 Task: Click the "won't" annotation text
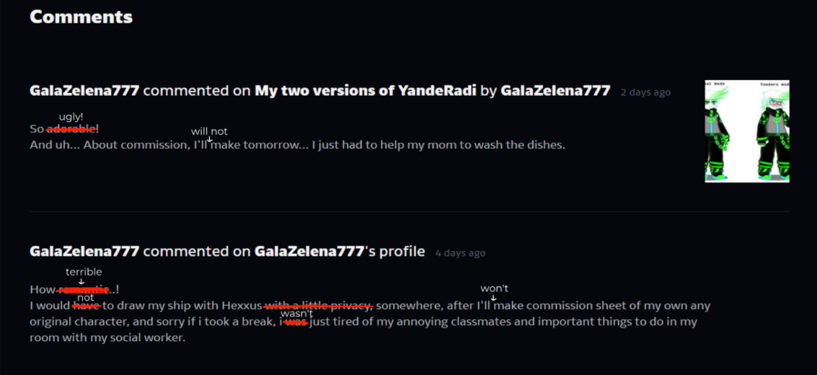pyautogui.click(x=494, y=288)
